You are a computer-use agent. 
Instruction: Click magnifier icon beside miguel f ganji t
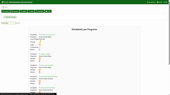point(40,54)
